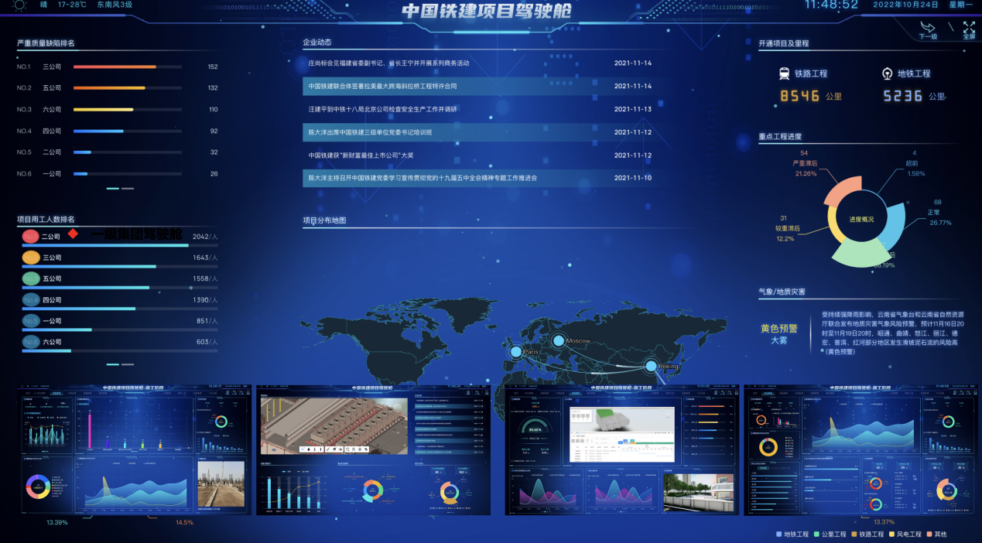Open the 陈大洋出席中国铁建三级单位党委书记培训班 news item
This screenshot has height=543, width=982.
pos(370,132)
